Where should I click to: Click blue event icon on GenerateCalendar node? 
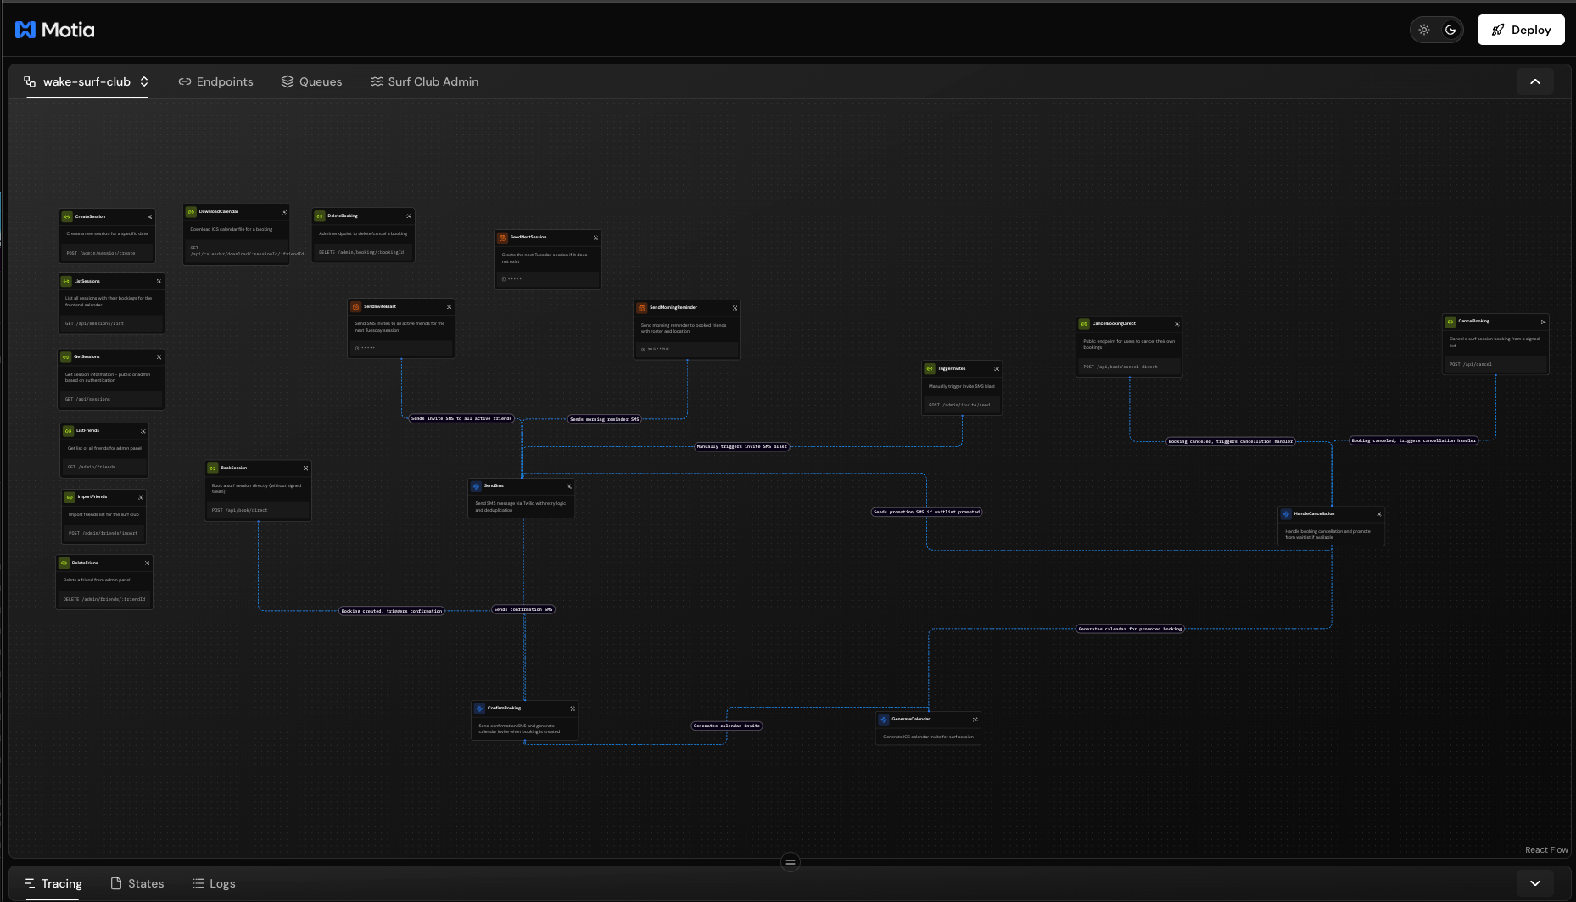click(x=884, y=720)
